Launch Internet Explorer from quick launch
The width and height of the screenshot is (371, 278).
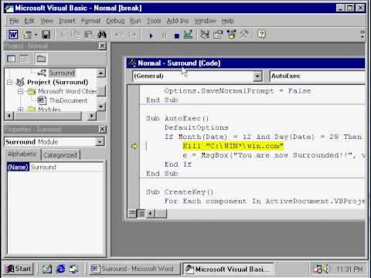pyautogui.click(x=61, y=269)
